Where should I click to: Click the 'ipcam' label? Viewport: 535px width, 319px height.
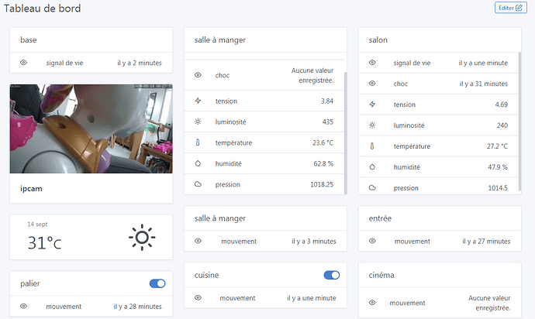pyautogui.click(x=31, y=188)
